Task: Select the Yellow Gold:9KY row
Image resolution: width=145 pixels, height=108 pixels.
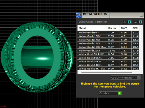Action: click(108, 32)
